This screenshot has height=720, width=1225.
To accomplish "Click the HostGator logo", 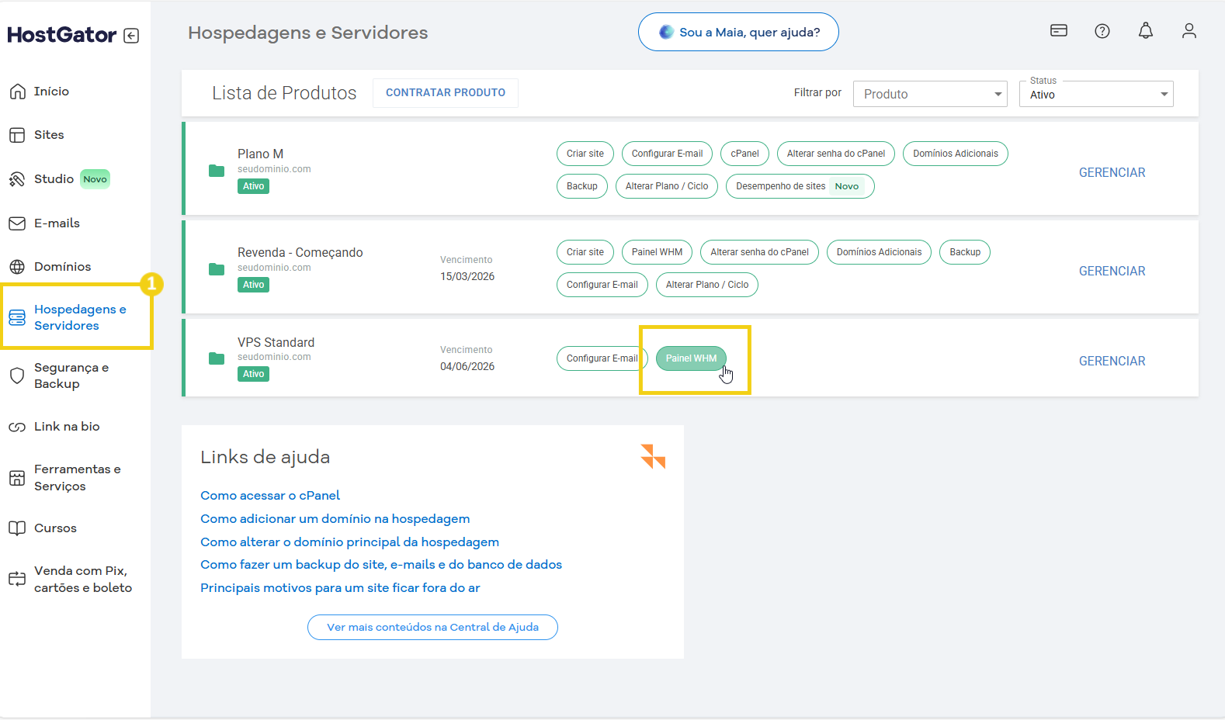I will tap(62, 35).
